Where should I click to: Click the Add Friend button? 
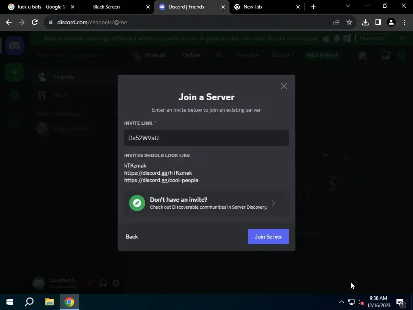(x=322, y=55)
